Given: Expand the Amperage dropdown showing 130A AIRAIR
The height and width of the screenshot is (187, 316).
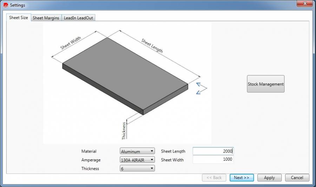Looking at the screenshot, I should 137,160.
